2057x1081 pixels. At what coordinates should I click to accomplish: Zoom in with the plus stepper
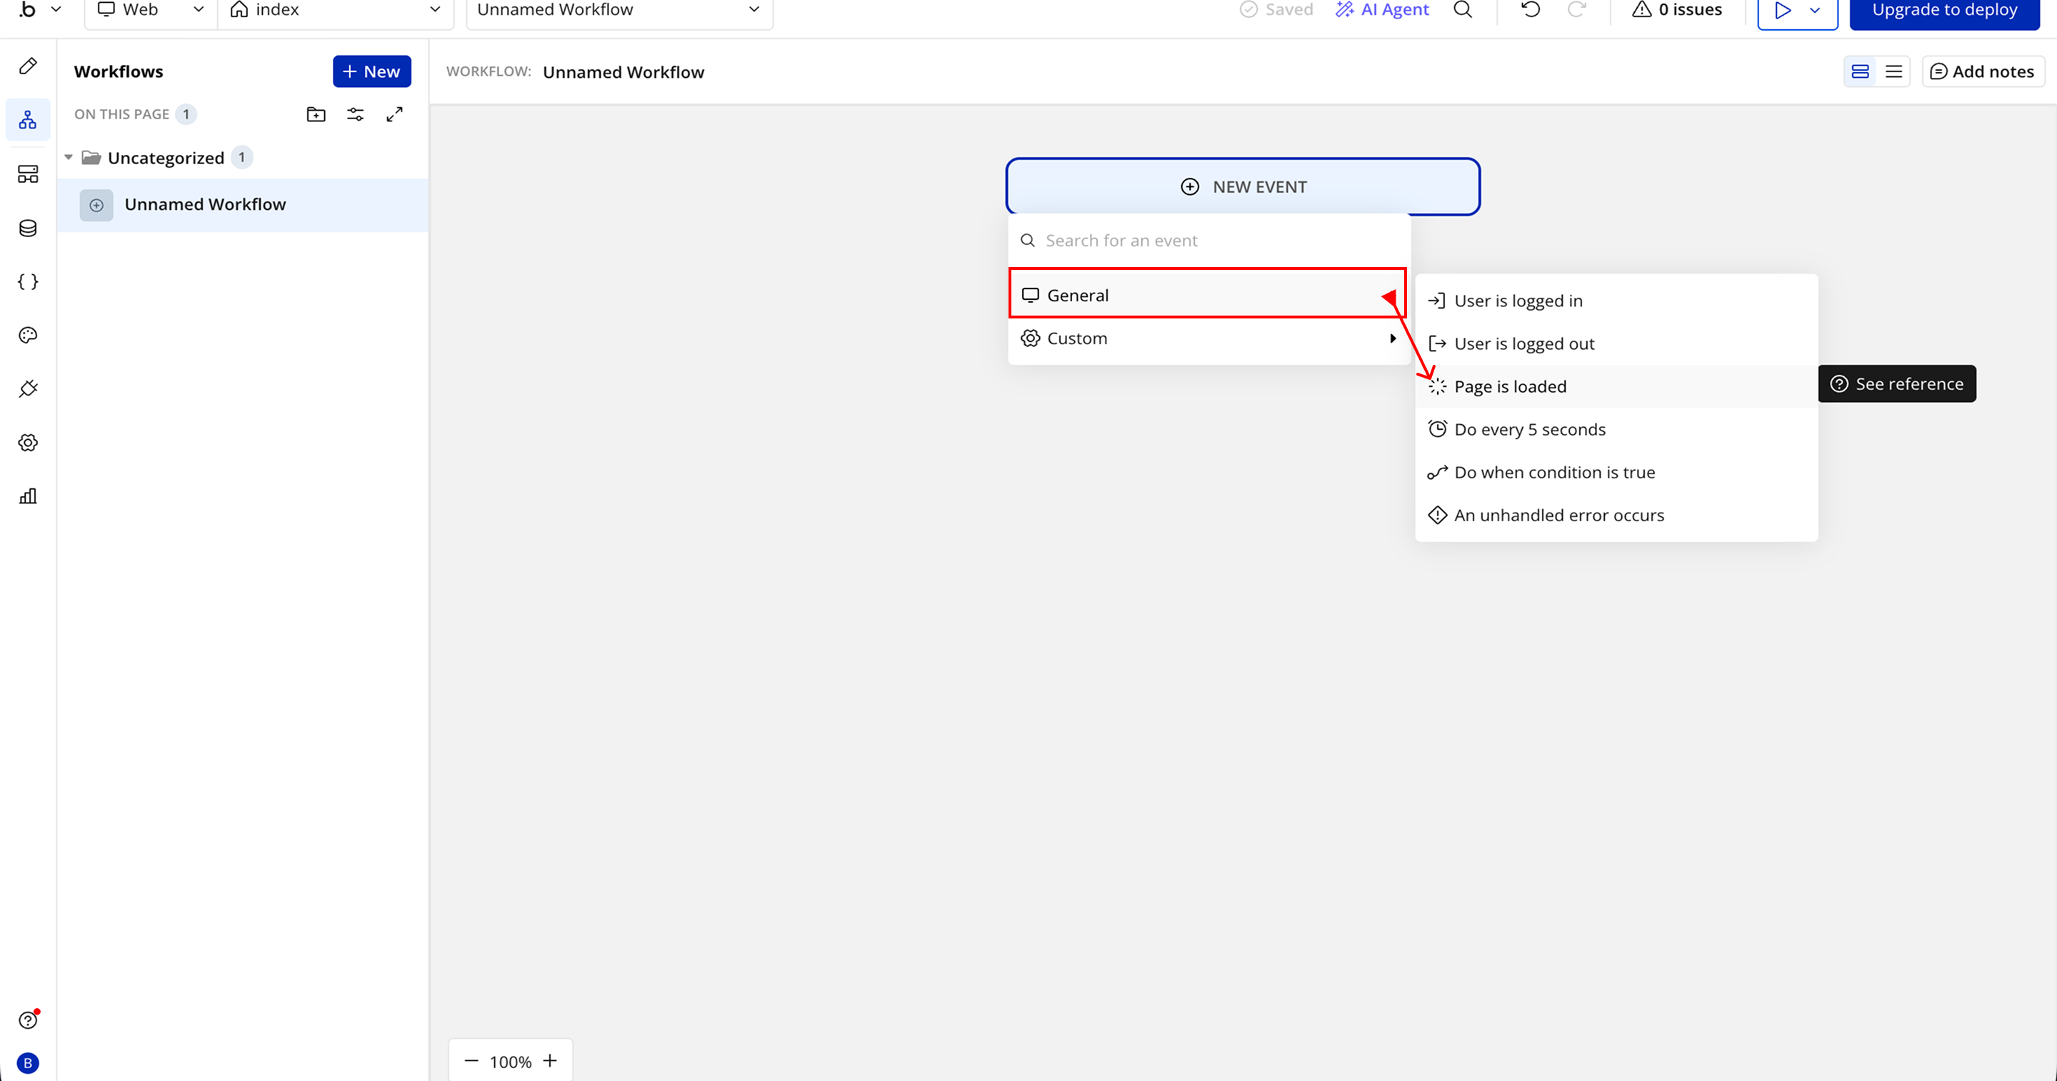click(x=549, y=1060)
